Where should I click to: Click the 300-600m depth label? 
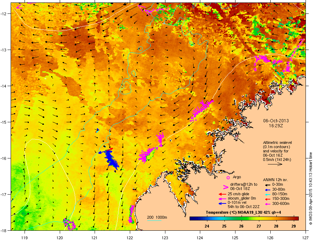click(281, 204)
